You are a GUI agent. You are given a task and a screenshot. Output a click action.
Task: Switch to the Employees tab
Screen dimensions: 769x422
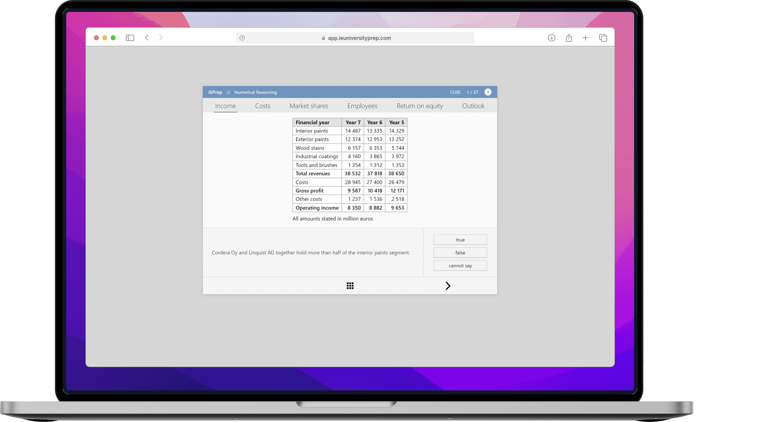[362, 106]
